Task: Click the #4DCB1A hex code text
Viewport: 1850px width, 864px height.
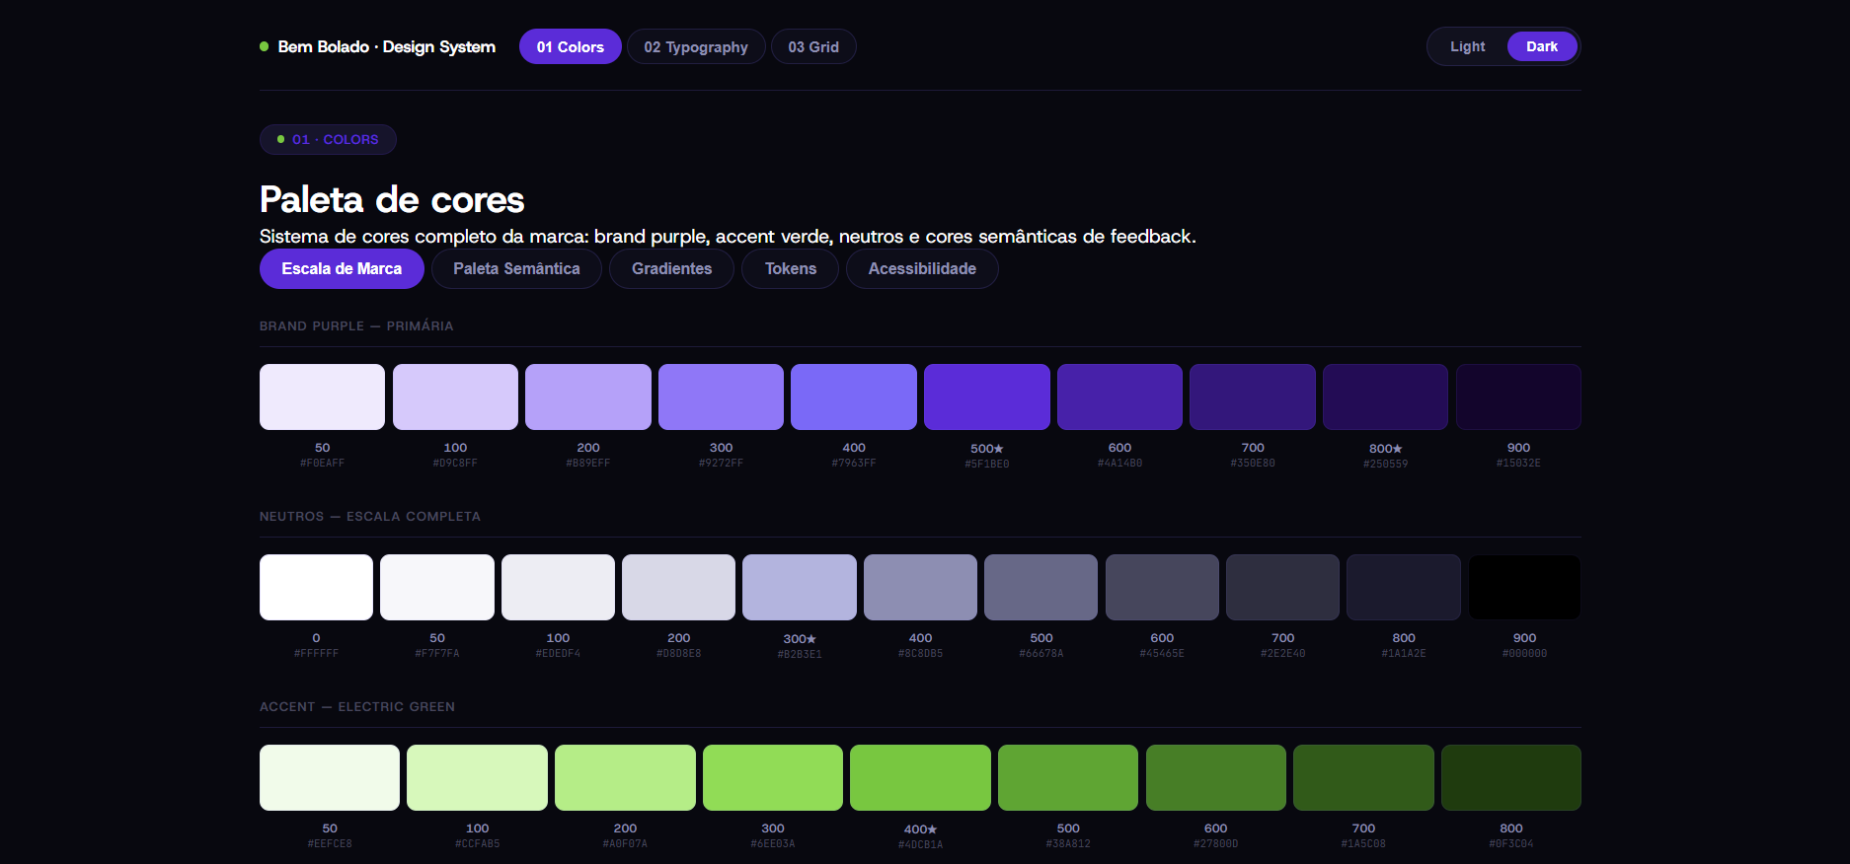Action: tap(920, 844)
